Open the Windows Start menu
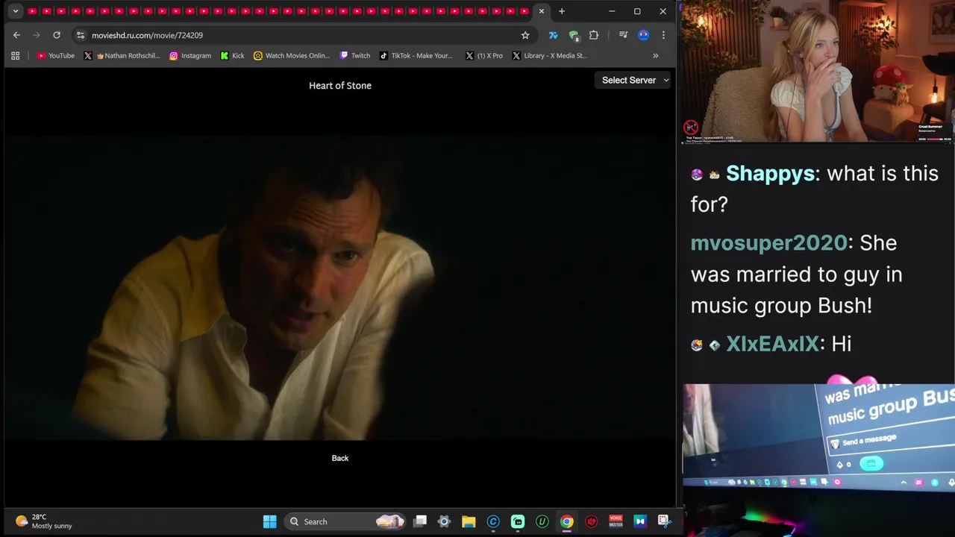 (x=270, y=521)
